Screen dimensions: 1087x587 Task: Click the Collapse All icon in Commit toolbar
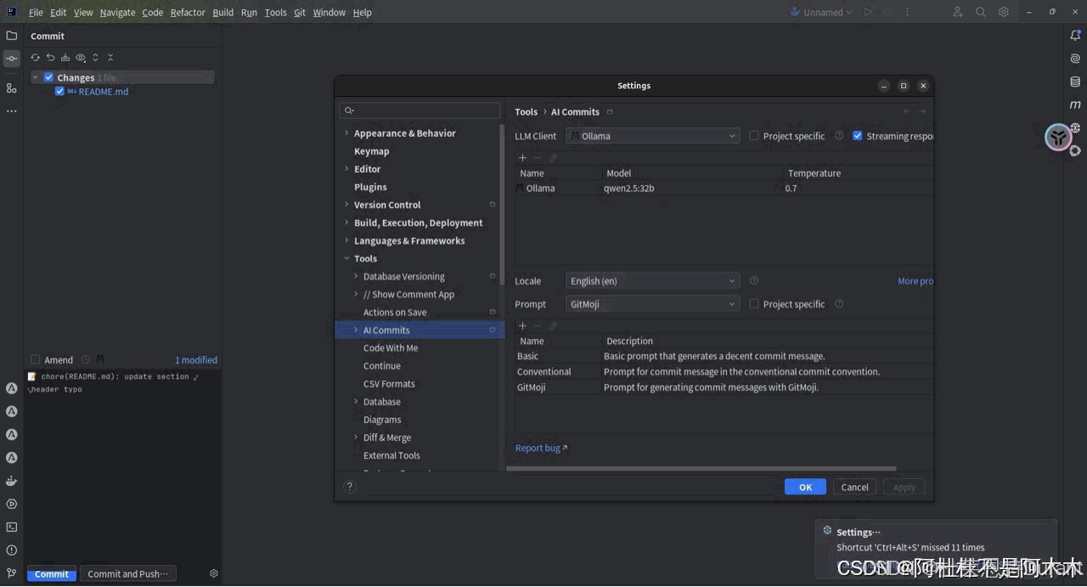pos(110,58)
